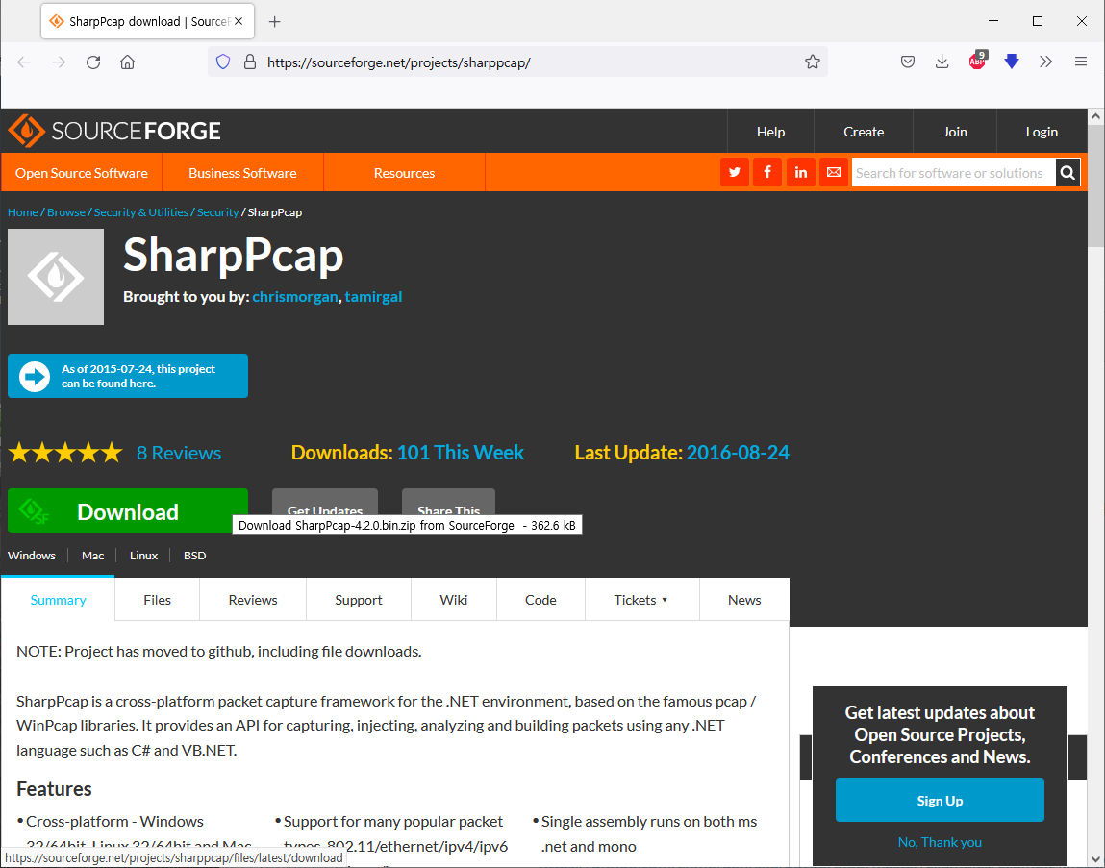The width and height of the screenshot is (1105, 868).
Task: Click the page vertical scrollbar
Action: pyautogui.click(x=1095, y=487)
